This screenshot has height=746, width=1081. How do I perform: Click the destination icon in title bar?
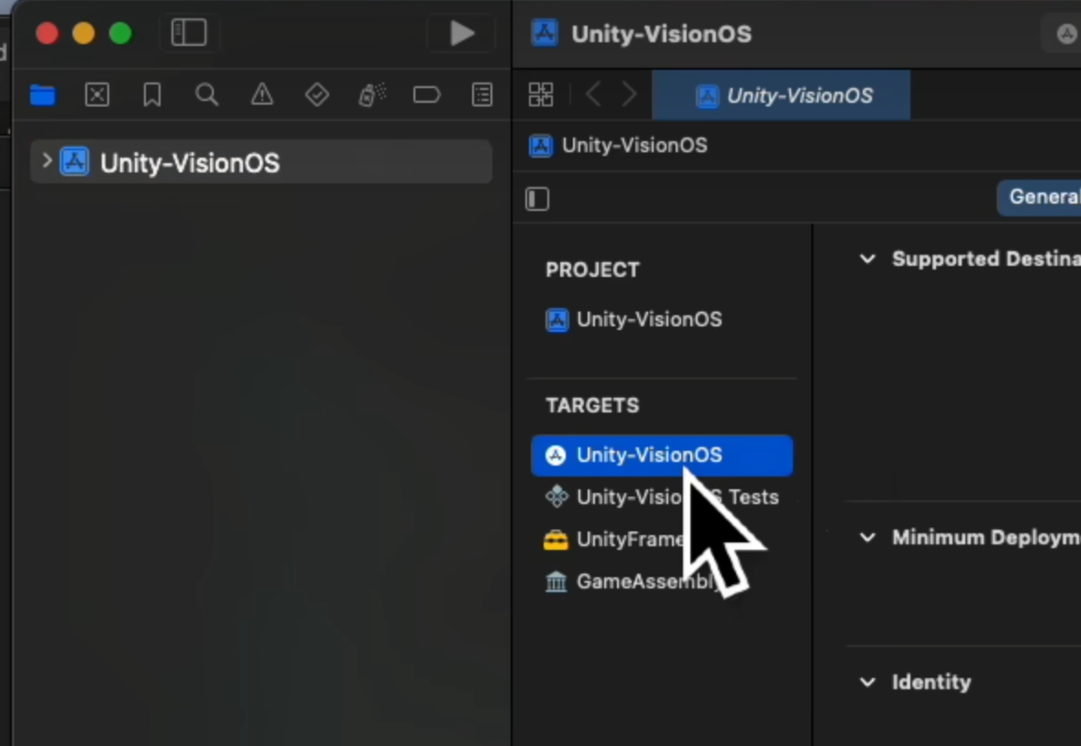click(x=1065, y=33)
